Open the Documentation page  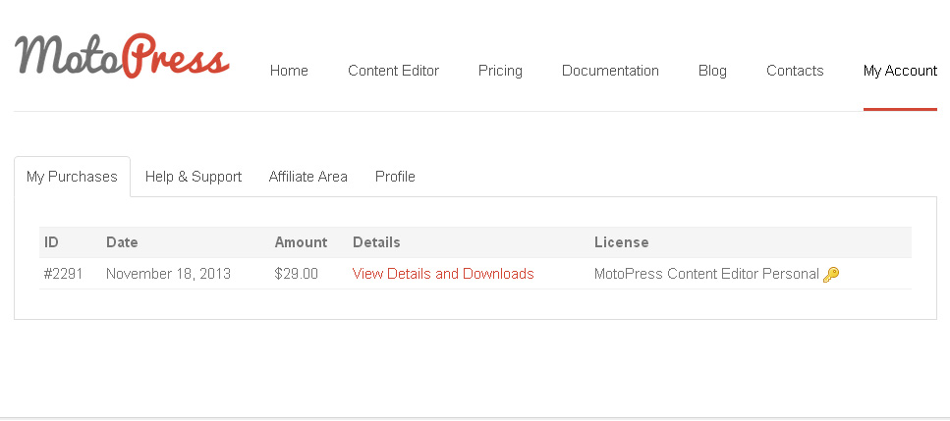click(x=610, y=71)
